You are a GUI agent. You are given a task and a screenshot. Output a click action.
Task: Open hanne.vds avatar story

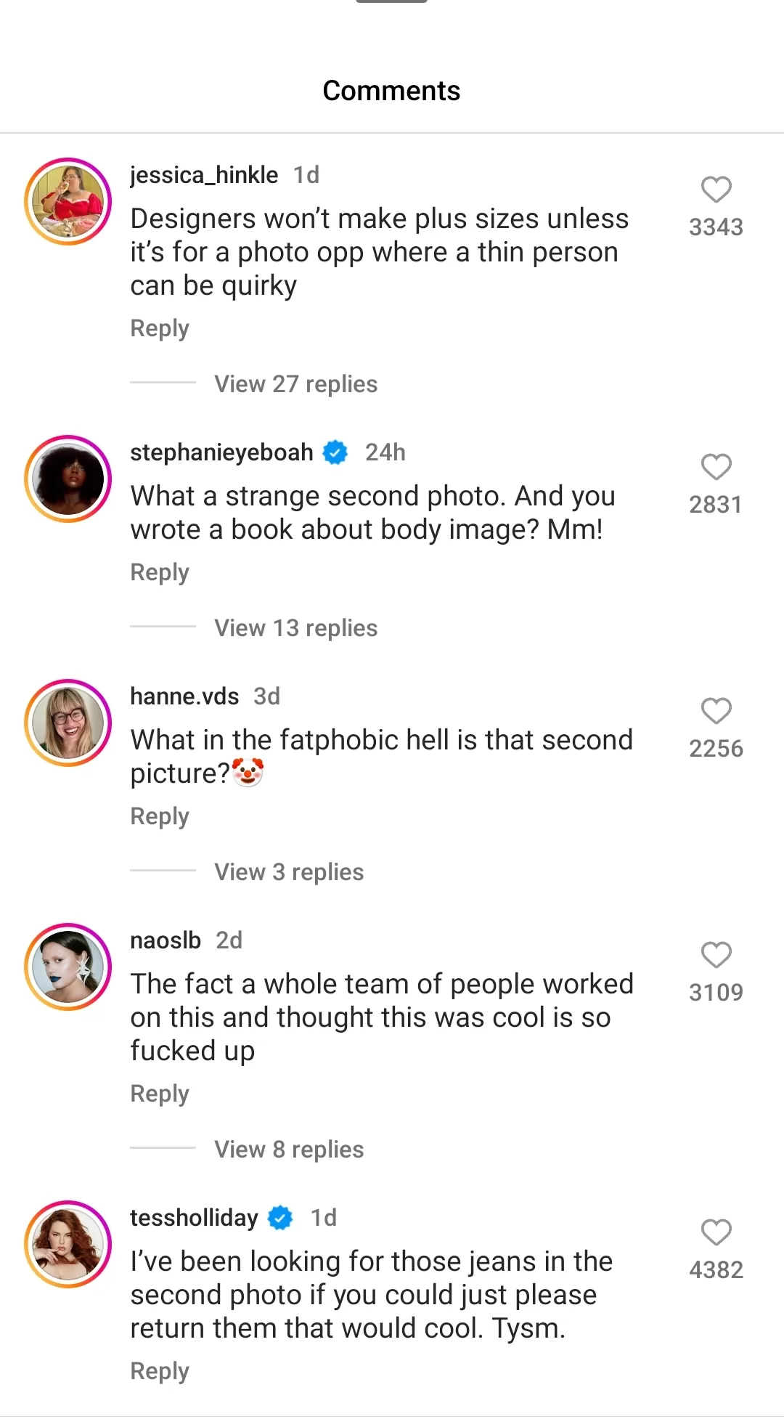click(68, 723)
